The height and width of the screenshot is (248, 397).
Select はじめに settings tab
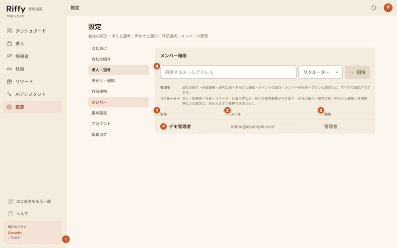coord(118,48)
